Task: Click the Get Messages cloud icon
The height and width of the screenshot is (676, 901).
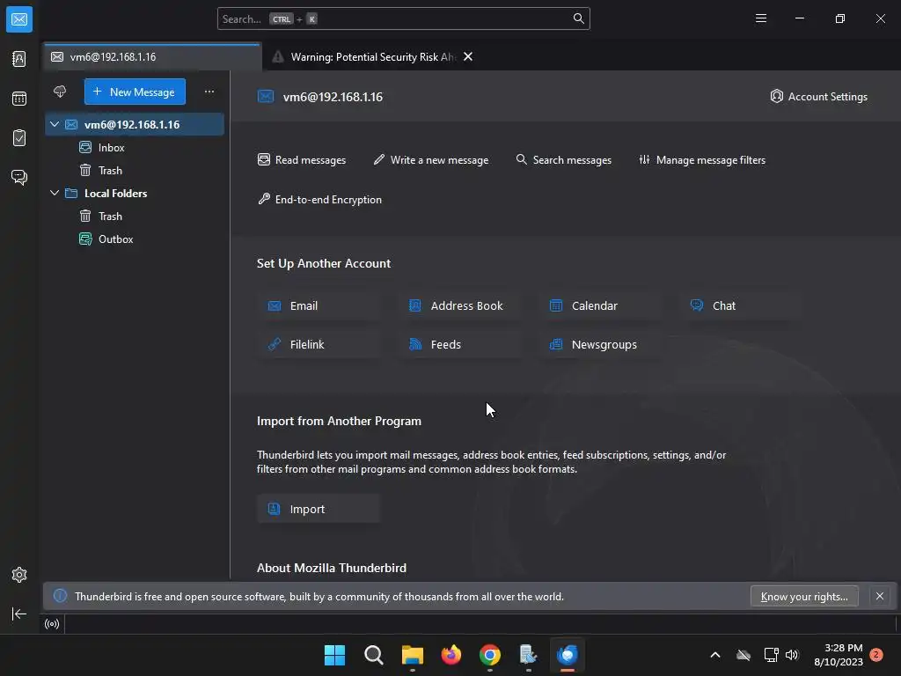Action: [60, 92]
